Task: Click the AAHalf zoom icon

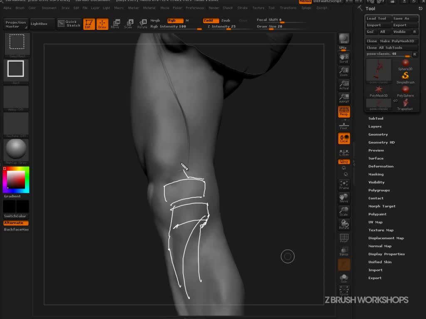Action: coord(344,98)
